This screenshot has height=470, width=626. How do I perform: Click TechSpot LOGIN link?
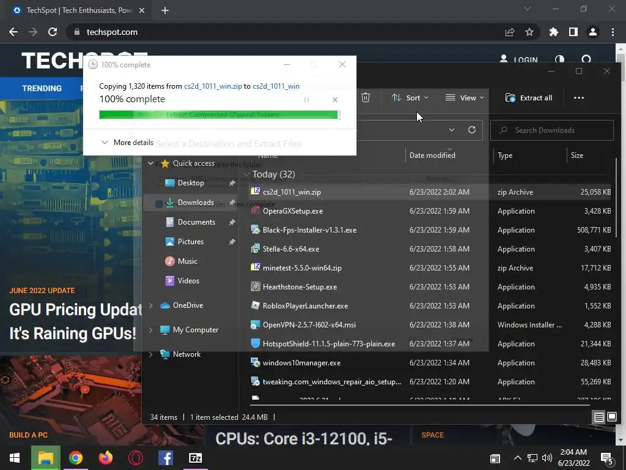click(x=518, y=60)
